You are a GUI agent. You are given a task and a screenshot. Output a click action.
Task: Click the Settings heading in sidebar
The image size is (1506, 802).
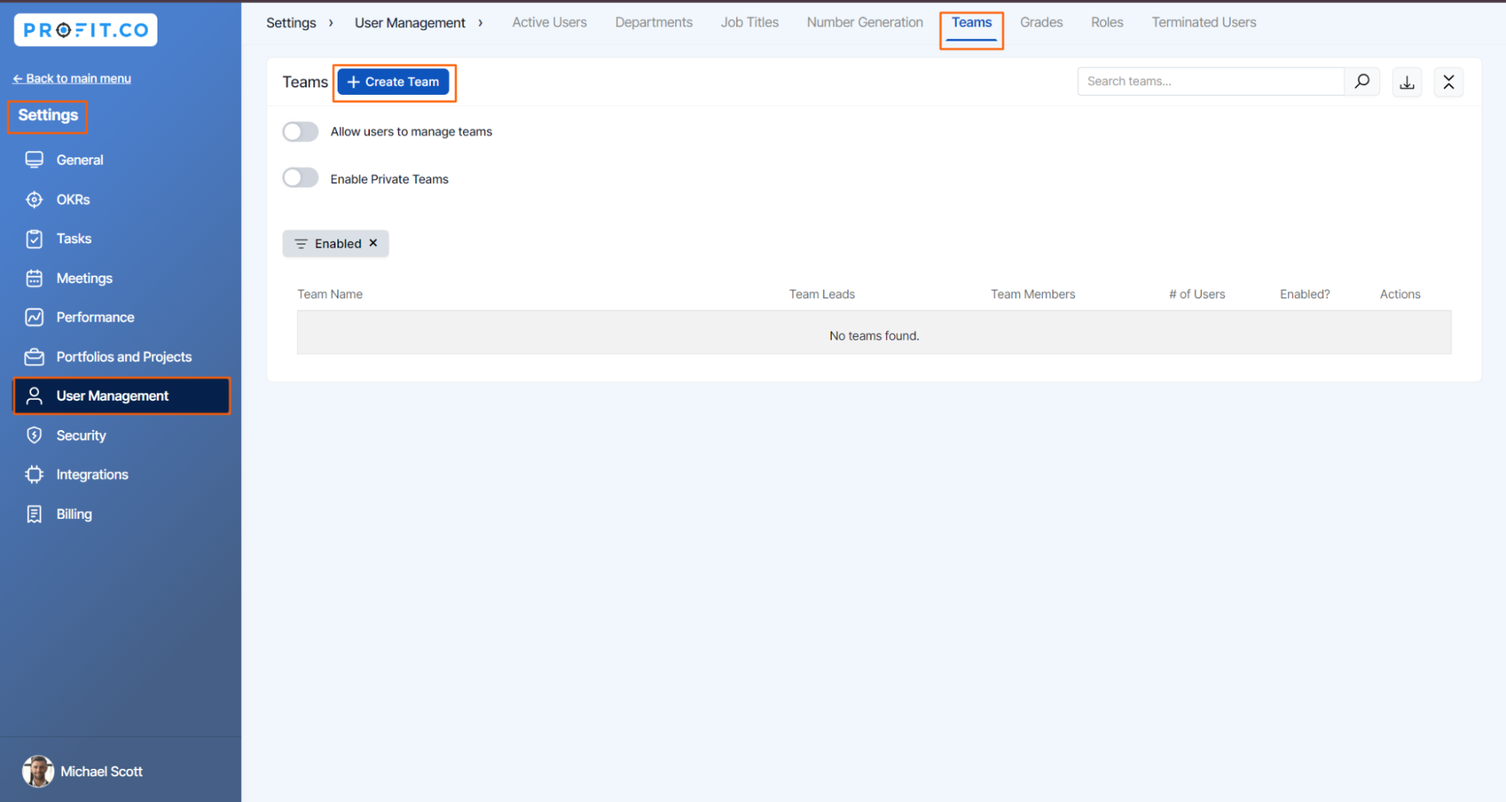tap(48, 115)
